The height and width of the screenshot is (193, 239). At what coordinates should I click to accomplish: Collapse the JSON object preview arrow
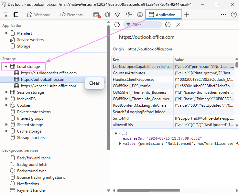tap(116, 134)
